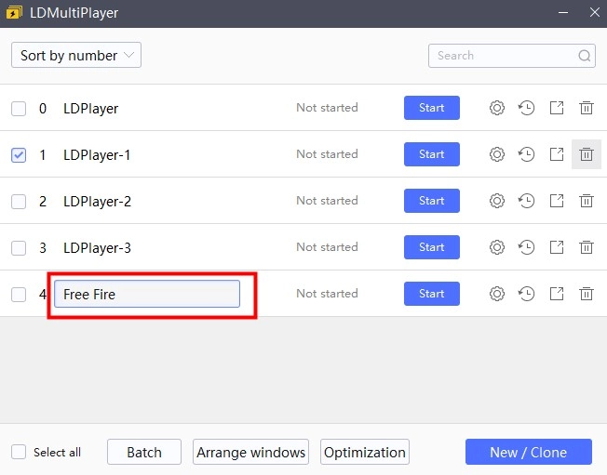Create shortcut icon for LDPlayer-2

tap(557, 201)
